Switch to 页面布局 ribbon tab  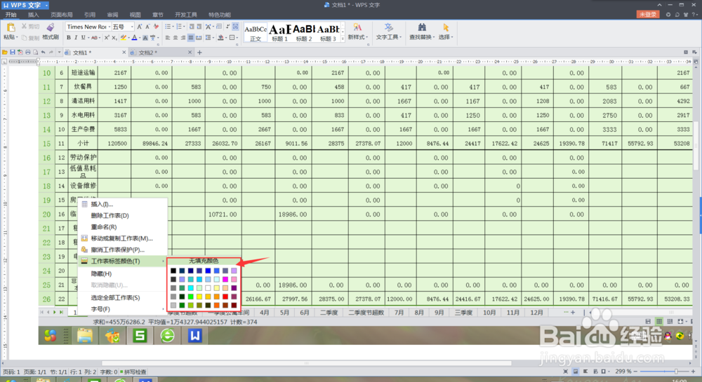[62, 15]
